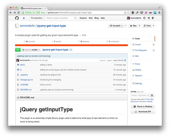Click the sign out icon in header

[153, 18]
